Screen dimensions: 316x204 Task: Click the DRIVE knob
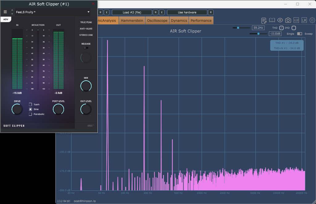(17, 109)
